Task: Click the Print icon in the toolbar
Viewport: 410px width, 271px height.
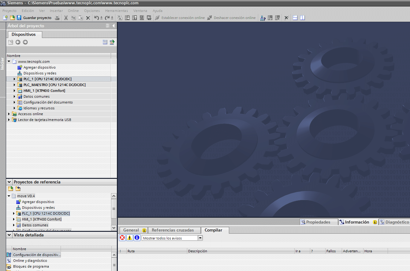Action: click(57, 18)
